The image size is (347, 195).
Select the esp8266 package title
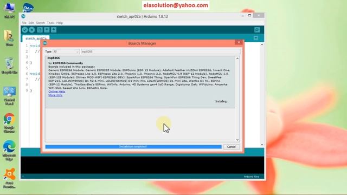[54, 58]
